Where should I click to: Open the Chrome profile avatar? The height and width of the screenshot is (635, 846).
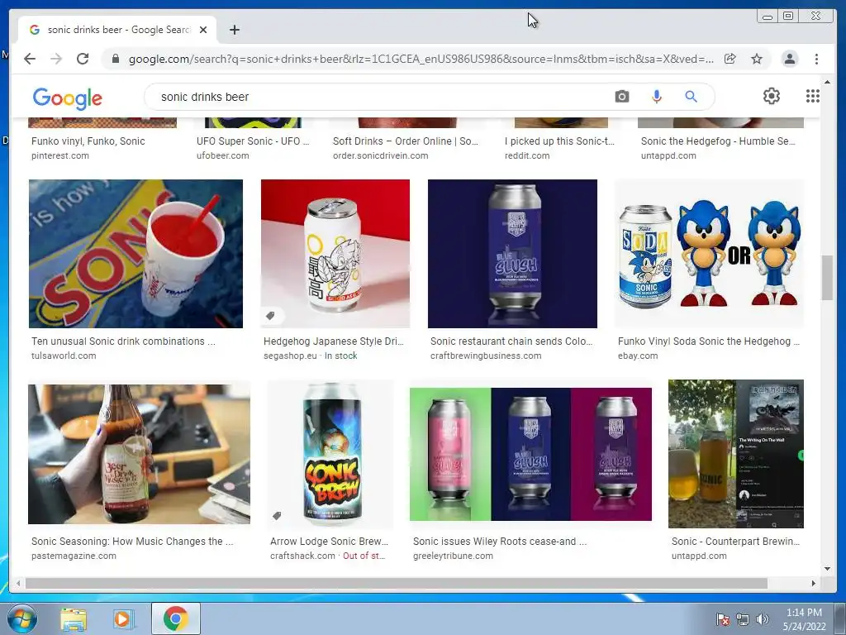(x=789, y=59)
